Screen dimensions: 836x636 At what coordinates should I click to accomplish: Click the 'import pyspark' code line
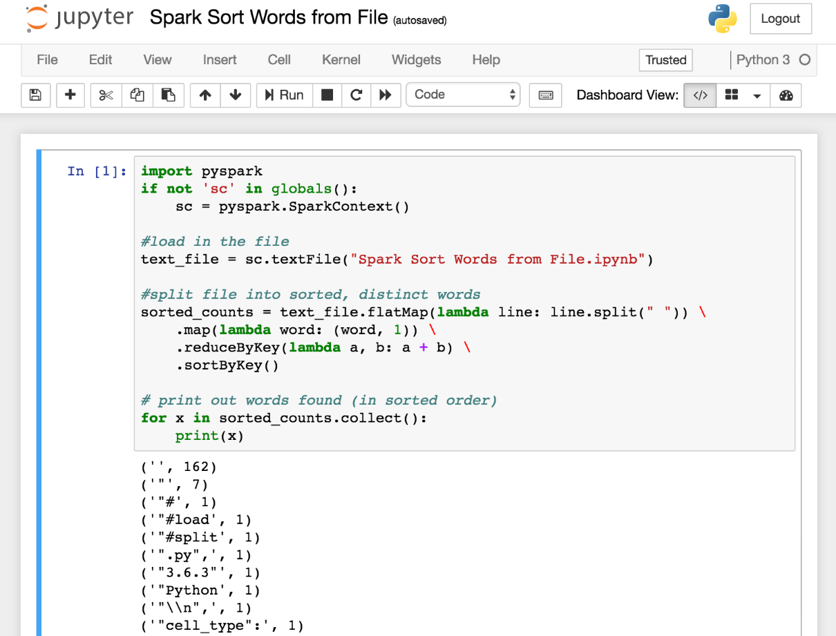tap(202, 171)
